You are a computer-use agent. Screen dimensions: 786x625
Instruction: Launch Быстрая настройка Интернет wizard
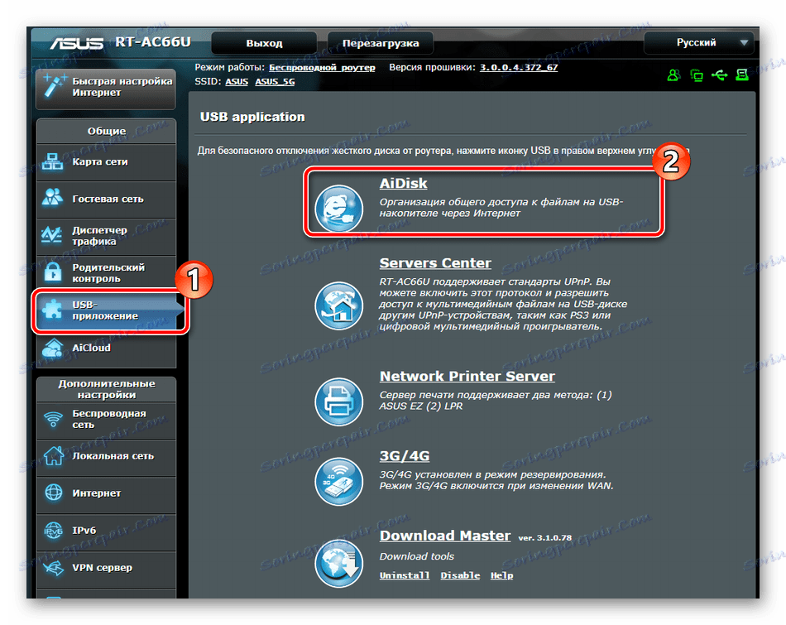[106, 89]
